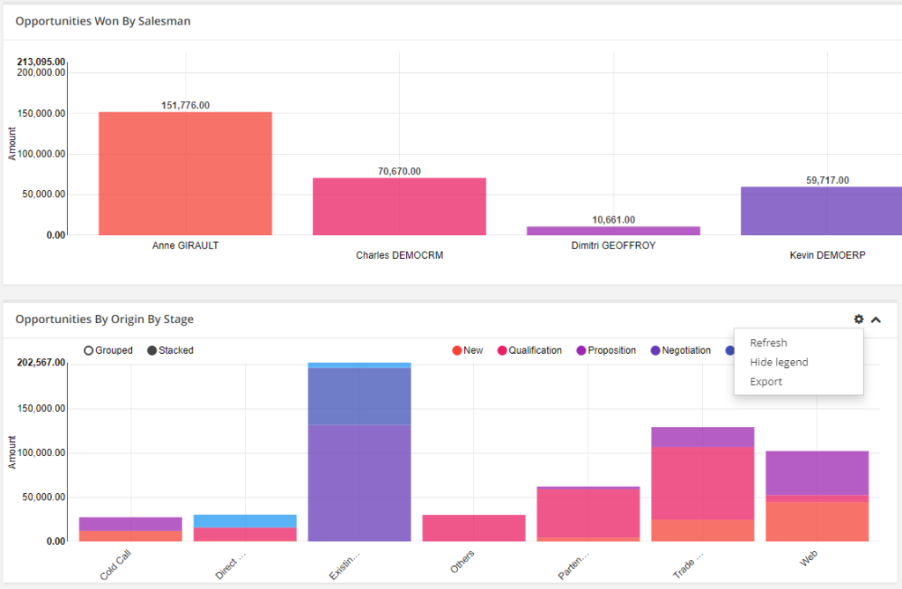Click Anne GIRAULT's 151,776 bar
The height and width of the screenshot is (589, 902).
click(x=185, y=172)
